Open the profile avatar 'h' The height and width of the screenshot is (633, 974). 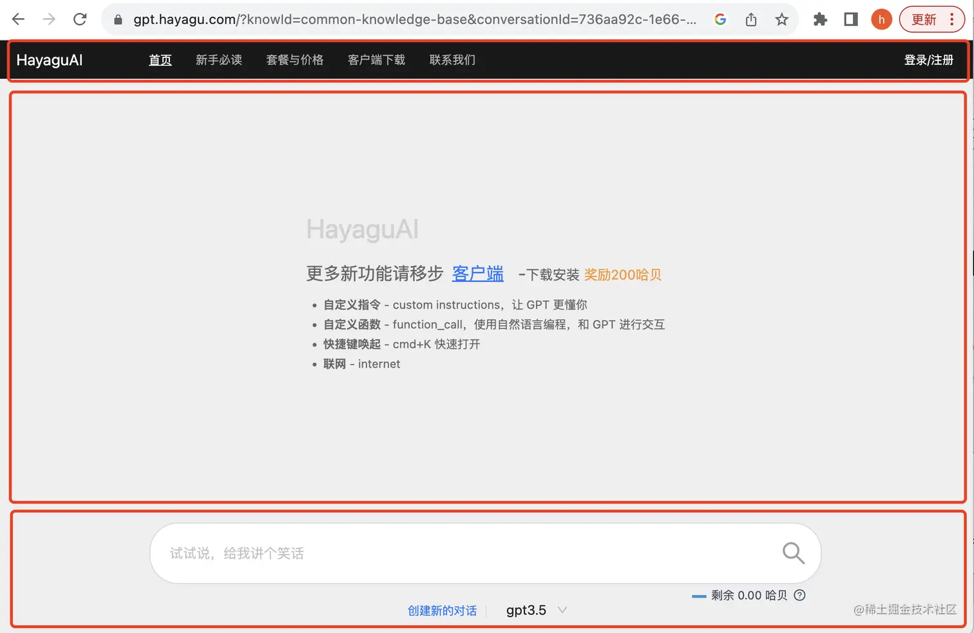(881, 19)
